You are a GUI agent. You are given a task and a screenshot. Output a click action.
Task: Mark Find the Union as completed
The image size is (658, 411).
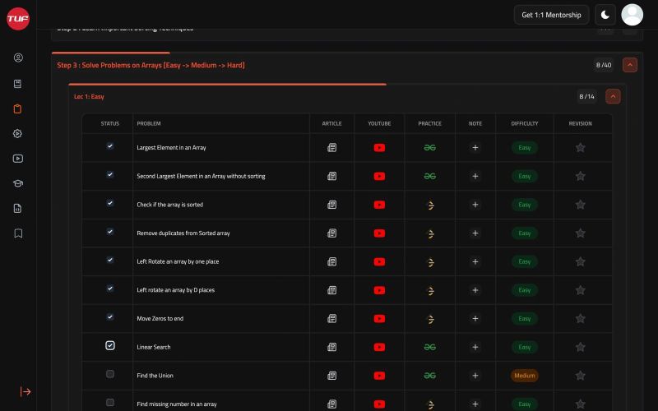[110, 374]
